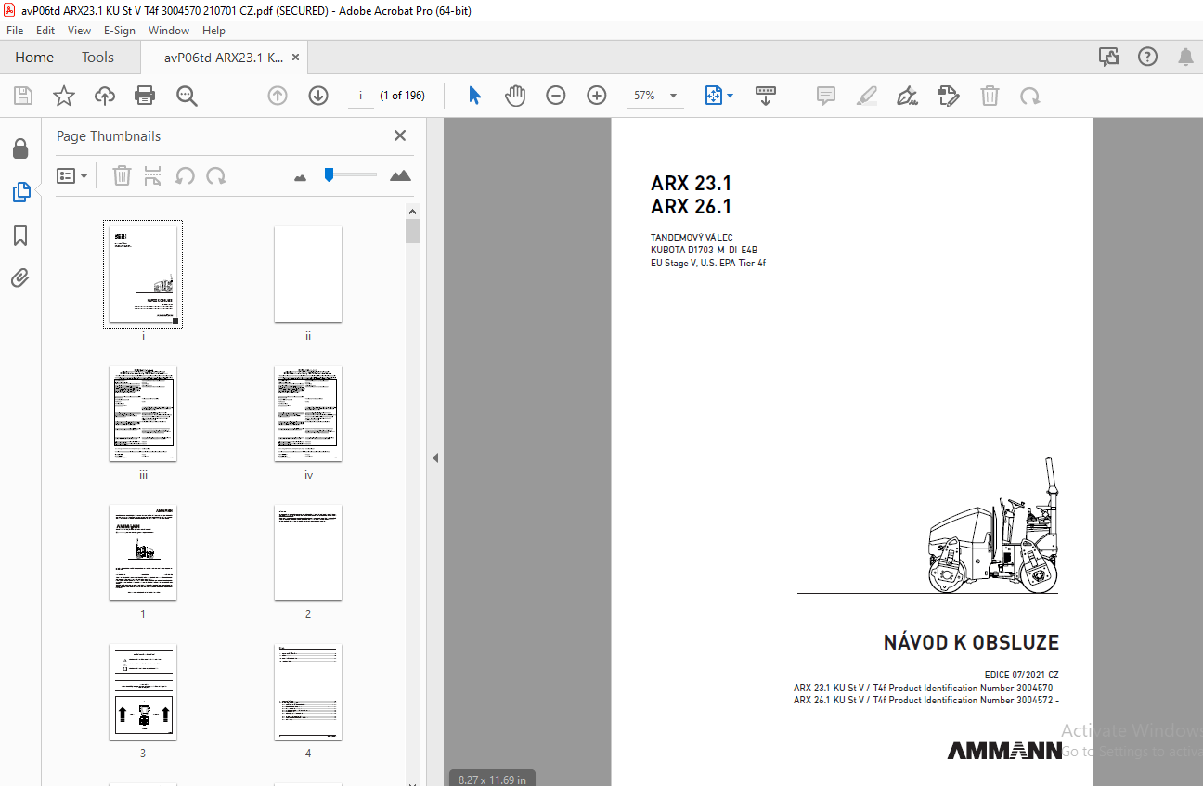Open the Attachments paperclip panel
The width and height of the screenshot is (1203, 786).
point(20,278)
